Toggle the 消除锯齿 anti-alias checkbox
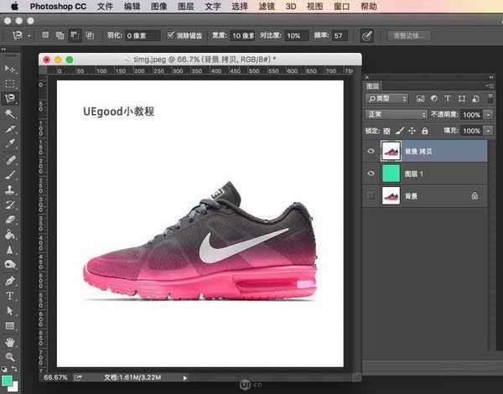503x394 pixels. tap(172, 36)
